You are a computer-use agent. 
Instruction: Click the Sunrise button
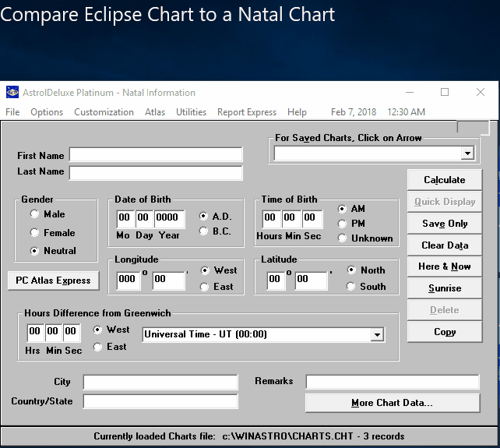(445, 288)
